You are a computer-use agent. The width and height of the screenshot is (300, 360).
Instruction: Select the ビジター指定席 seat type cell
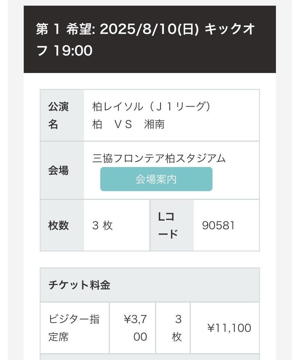tap(75, 328)
